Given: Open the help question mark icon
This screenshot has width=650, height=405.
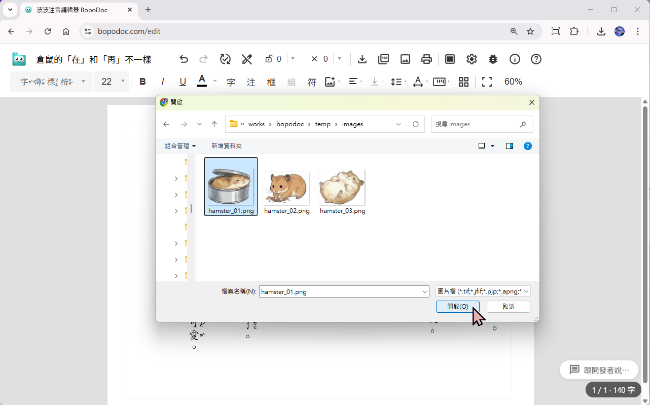Looking at the screenshot, I should pyautogui.click(x=536, y=59).
